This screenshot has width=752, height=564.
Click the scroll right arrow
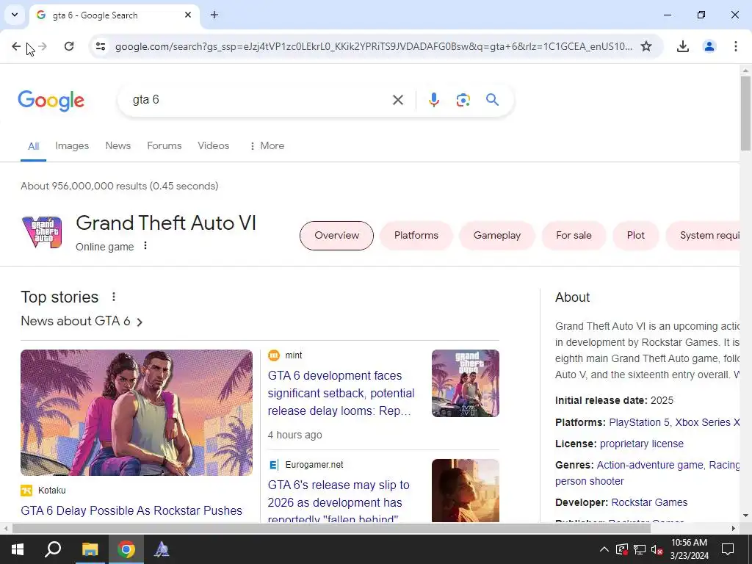coord(734,529)
